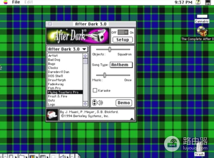Open the After Dark 3.0 module popup menu
214x158 pixels.
(x=67, y=49)
